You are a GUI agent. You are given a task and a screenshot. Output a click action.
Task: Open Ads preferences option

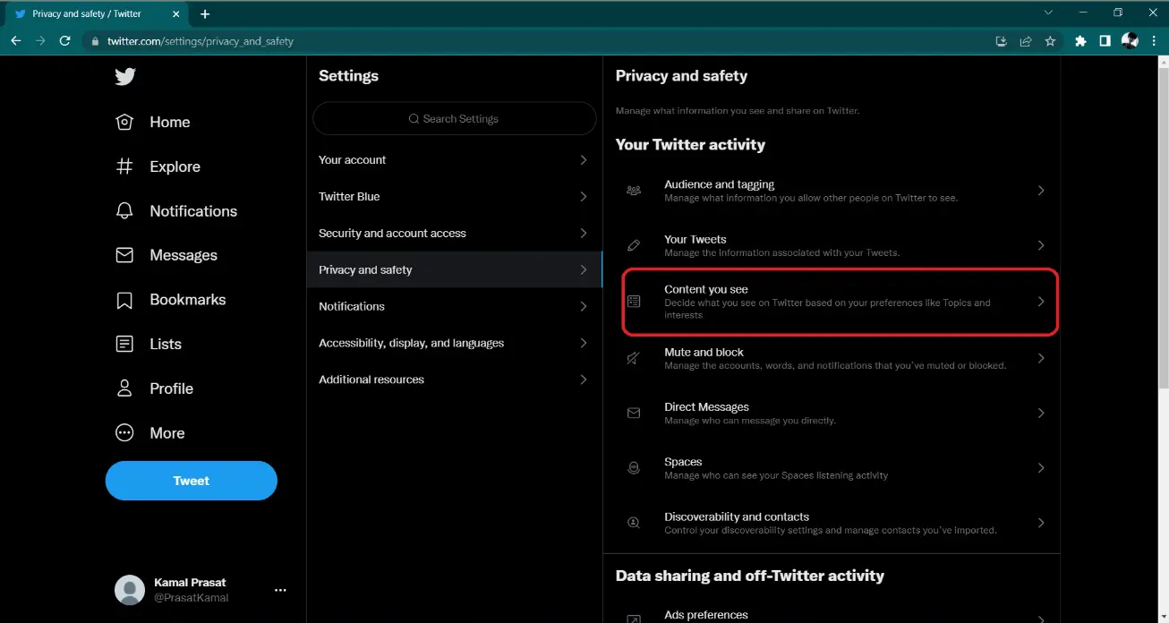click(832, 615)
